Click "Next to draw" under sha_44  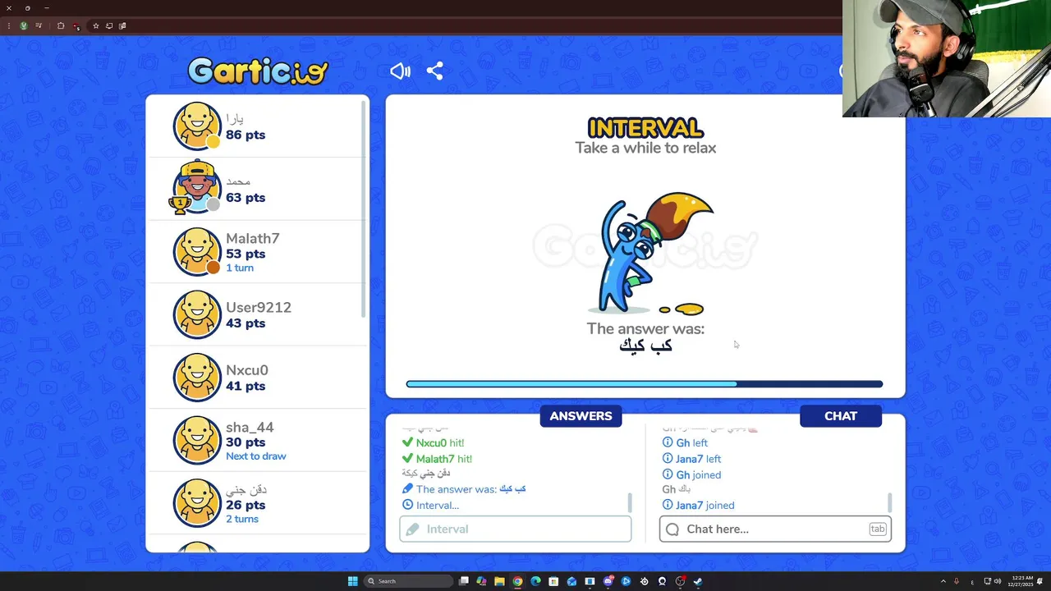click(256, 456)
